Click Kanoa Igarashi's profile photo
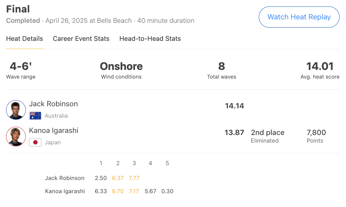346x207 pixels. 16,136
